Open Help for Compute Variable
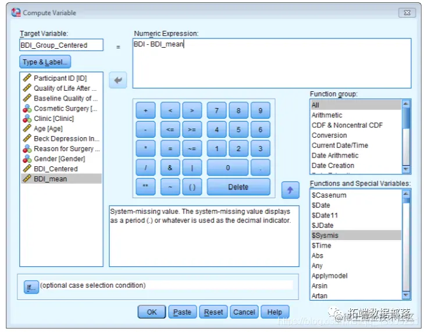This screenshot has height=332, width=424. tap(275, 312)
